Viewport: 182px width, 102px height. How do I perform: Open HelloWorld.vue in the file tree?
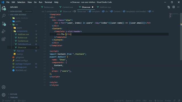24,44
